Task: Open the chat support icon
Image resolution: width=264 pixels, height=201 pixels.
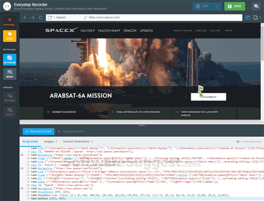Action: coord(256,6)
